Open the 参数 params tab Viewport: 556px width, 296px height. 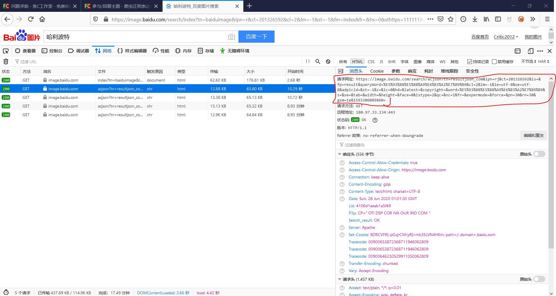click(x=395, y=71)
